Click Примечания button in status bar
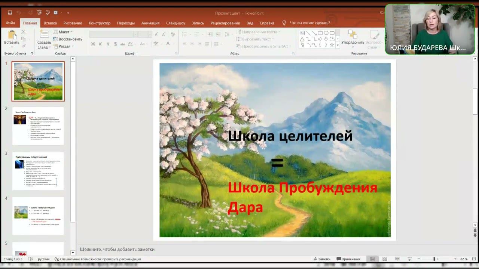 pyautogui.click(x=348, y=259)
